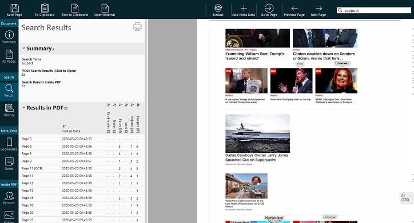
Task: Click headline 'Clinton doubles down on Sanders criticism'
Action: point(324,56)
